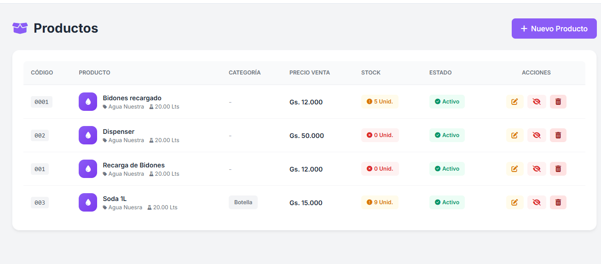Image resolution: width=601 pixels, height=264 pixels.
Task: Click the Botella category badge
Action: pyautogui.click(x=243, y=202)
